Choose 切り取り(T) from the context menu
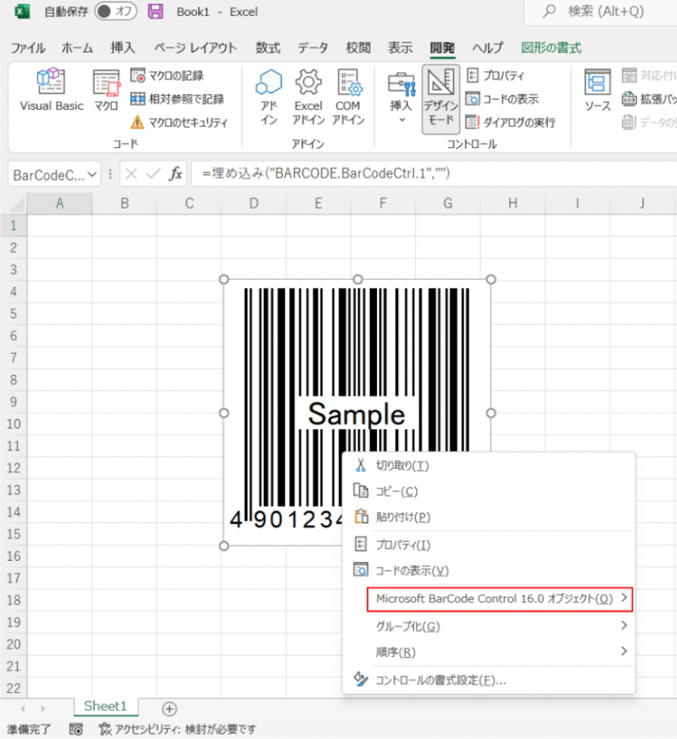The height and width of the screenshot is (739, 677). [489, 465]
